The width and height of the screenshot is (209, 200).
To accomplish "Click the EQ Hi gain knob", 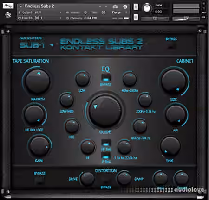I will tap(88, 147).
